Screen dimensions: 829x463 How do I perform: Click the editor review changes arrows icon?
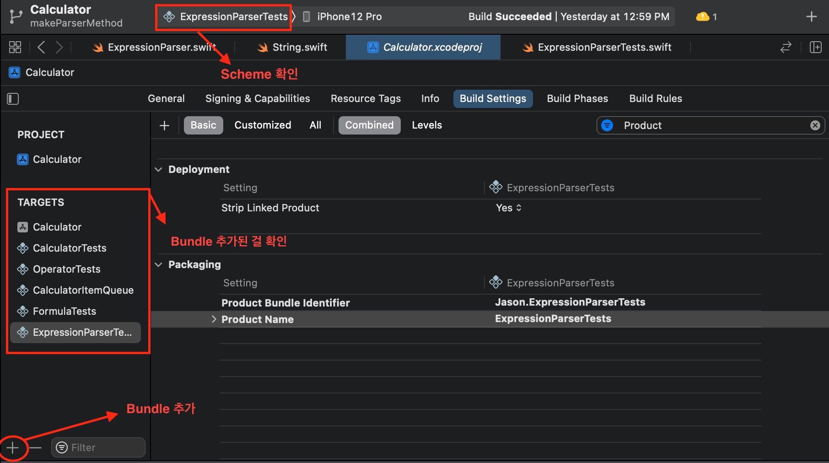(786, 47)
